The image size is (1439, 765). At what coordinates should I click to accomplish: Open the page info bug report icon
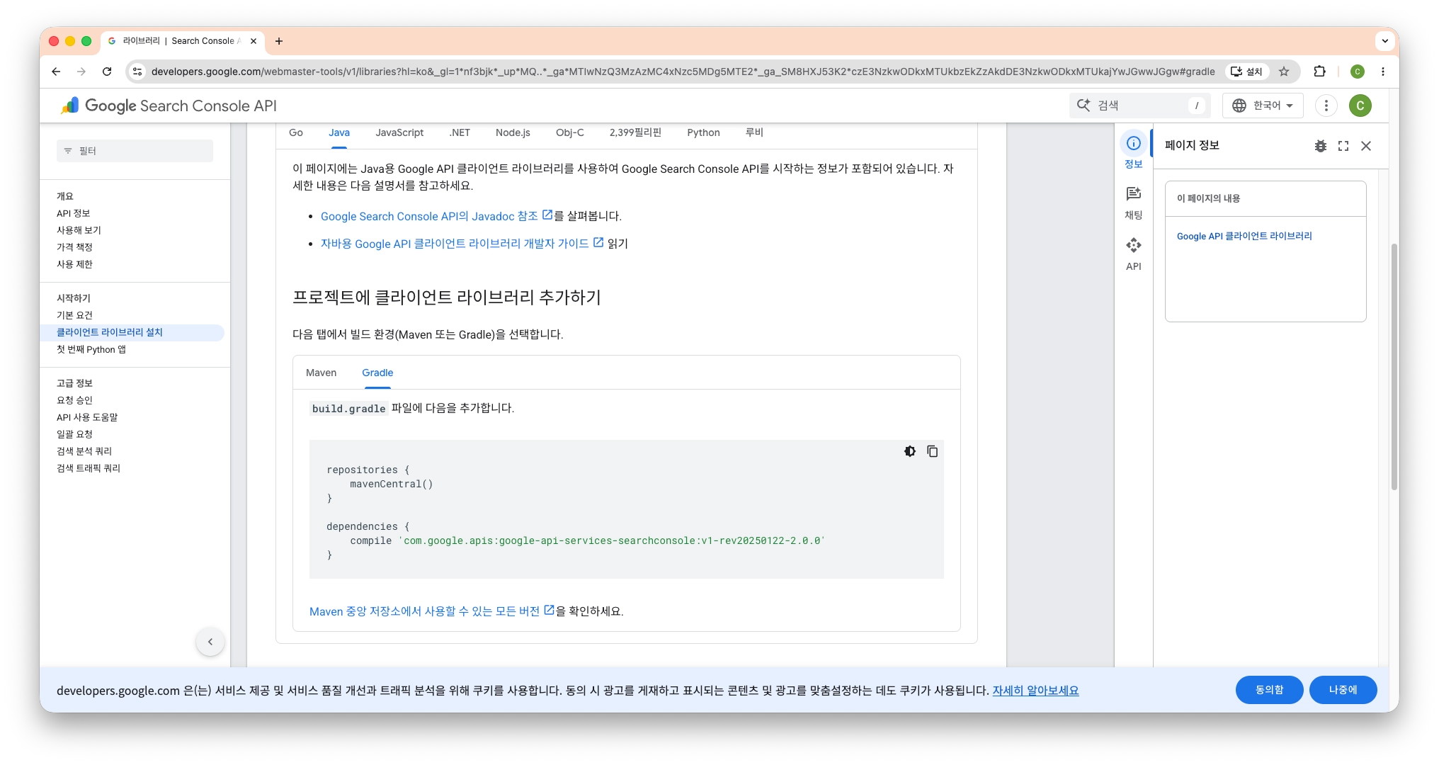click(1321, 146)
